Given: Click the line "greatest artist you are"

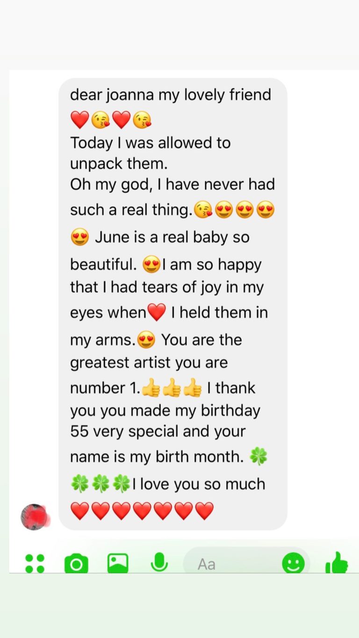Looking at the screenshot, I should (149, 362).
